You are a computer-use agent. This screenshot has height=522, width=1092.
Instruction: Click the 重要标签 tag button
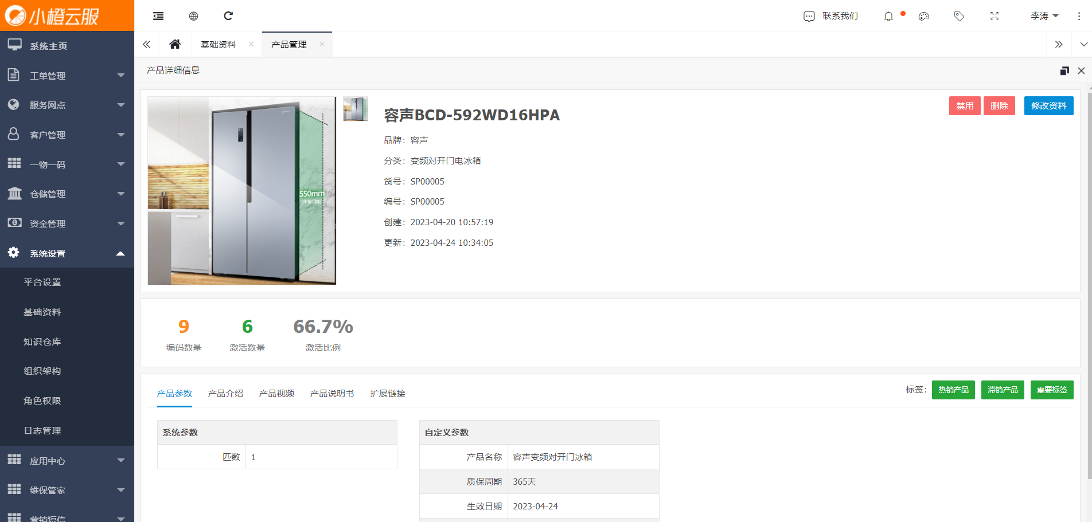(1052, 390)
